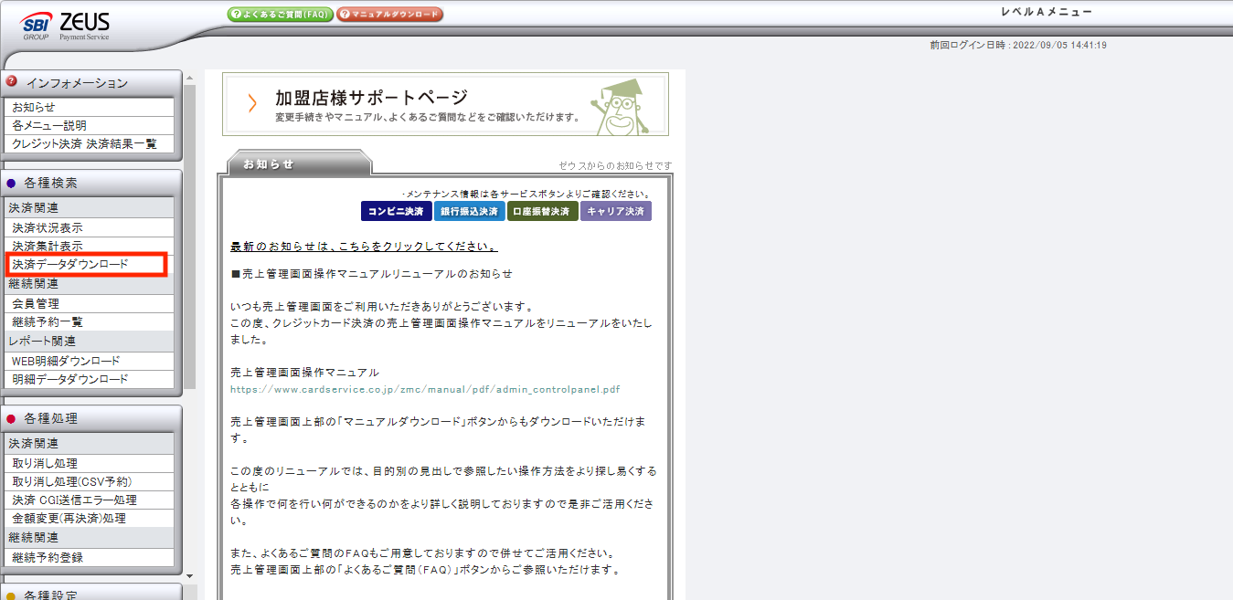
Task: Click レベルAメニュー title text
Action: (x=1047, y=12)
